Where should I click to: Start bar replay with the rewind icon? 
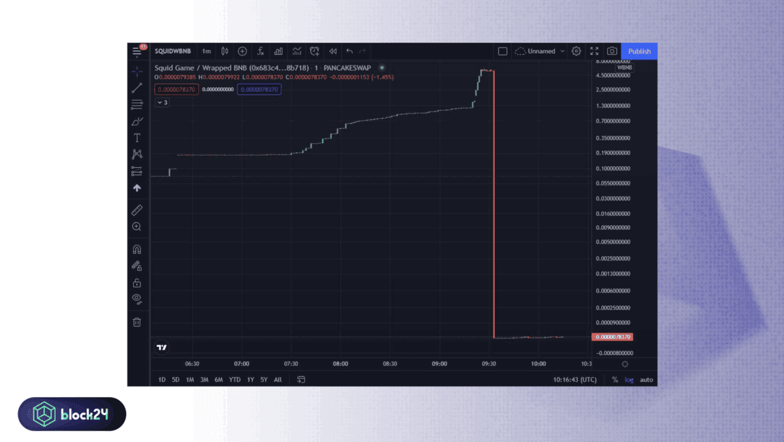coord(333,51)
